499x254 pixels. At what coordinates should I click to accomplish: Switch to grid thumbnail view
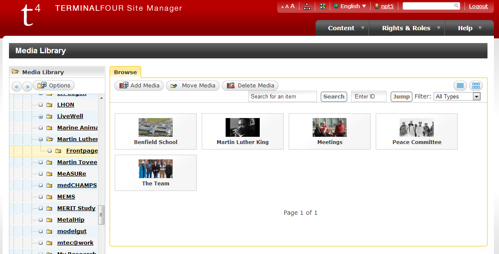tap(476, 86)
